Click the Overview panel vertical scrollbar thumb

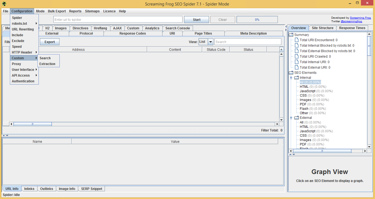coord(369,46)
